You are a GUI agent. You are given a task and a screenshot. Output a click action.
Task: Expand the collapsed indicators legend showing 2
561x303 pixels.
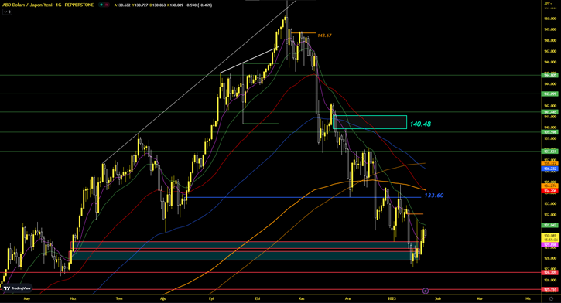pos(7,12)
